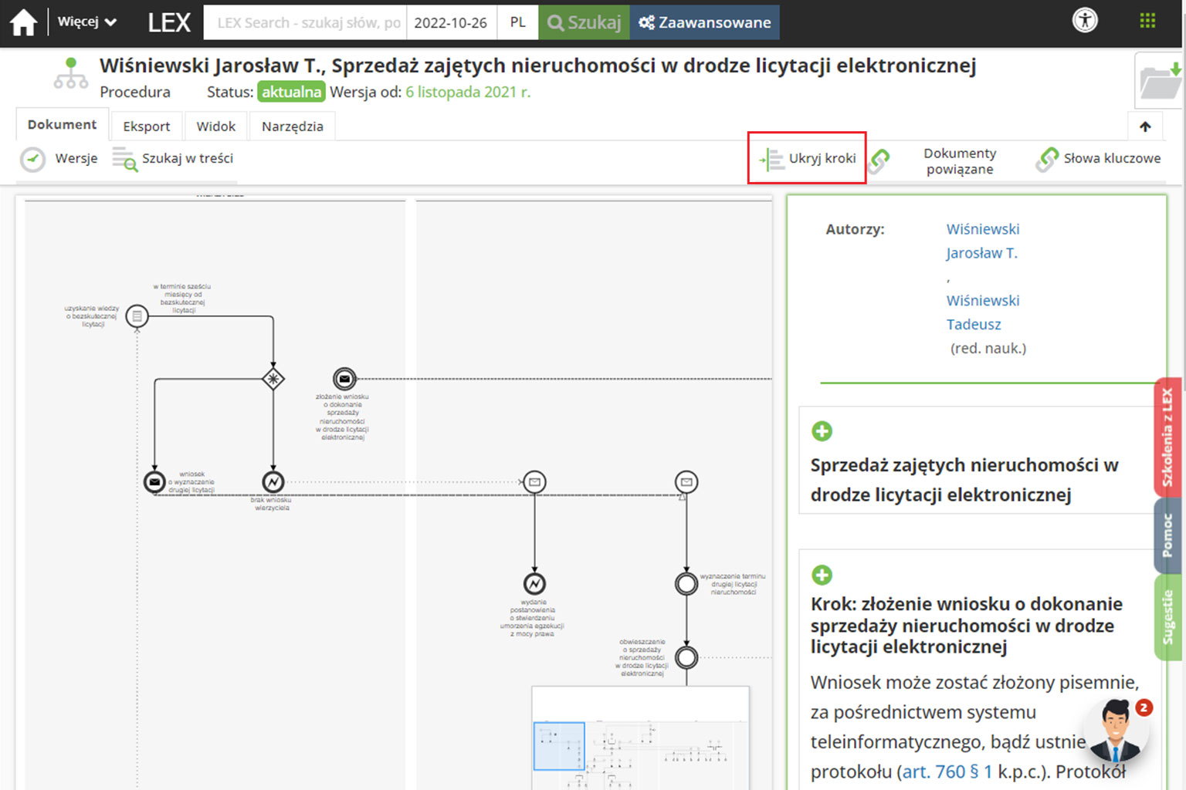1186x790 pixels.
Task: Expand the Sprzedaż zajętych nieruchomości section
Action: pos(822,431)
